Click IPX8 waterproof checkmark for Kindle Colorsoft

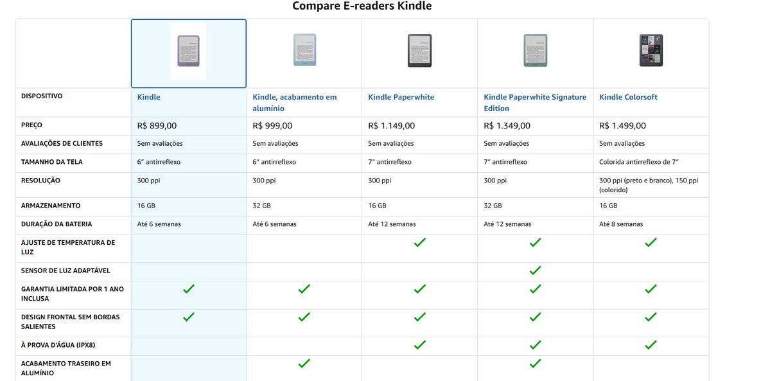[x=651, y=345]
